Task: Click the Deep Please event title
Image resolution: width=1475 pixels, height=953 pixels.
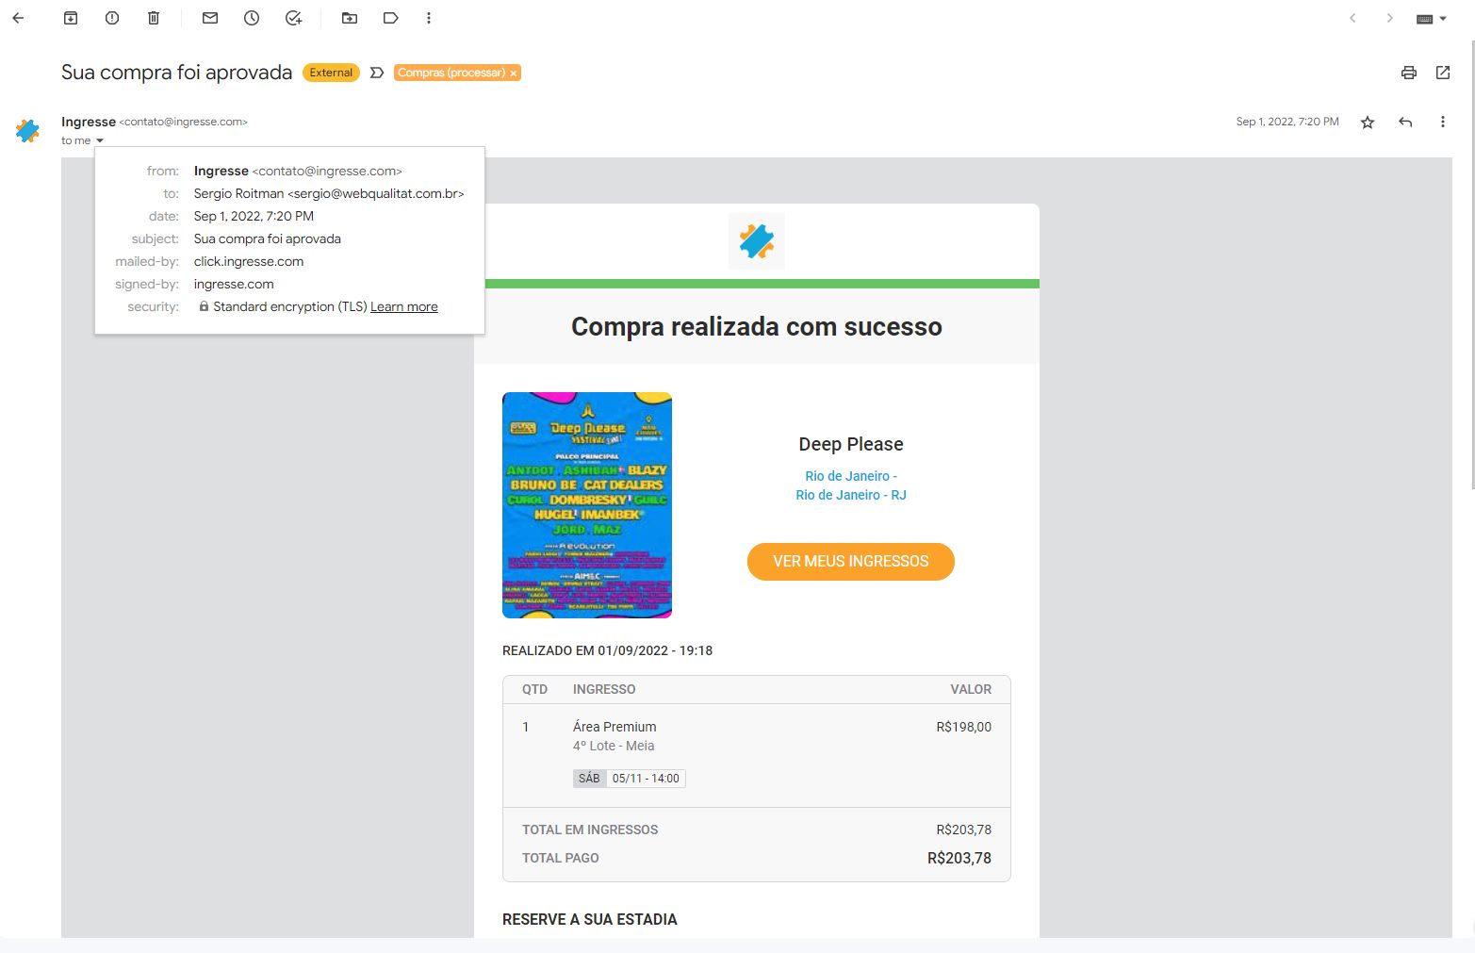Action: pos(851,444)
